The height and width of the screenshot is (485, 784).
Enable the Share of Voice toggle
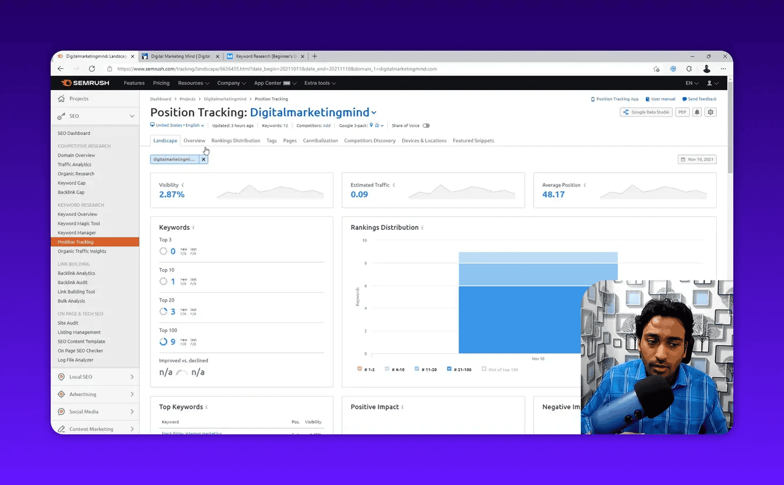pos(426,125)
